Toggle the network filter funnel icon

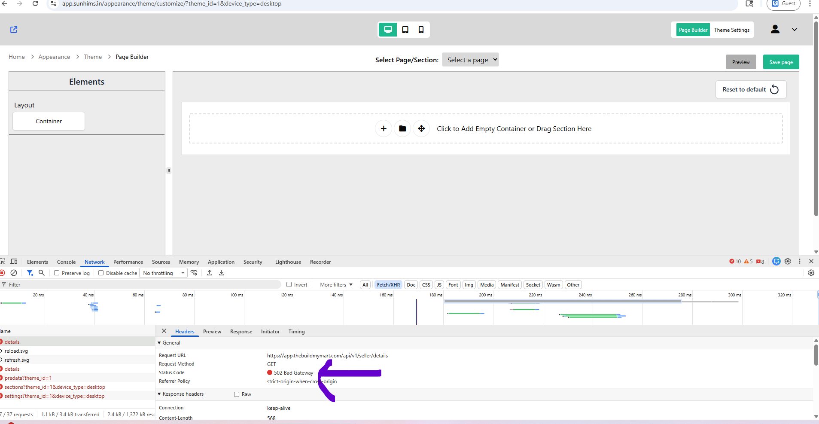(x=30, y=273)
